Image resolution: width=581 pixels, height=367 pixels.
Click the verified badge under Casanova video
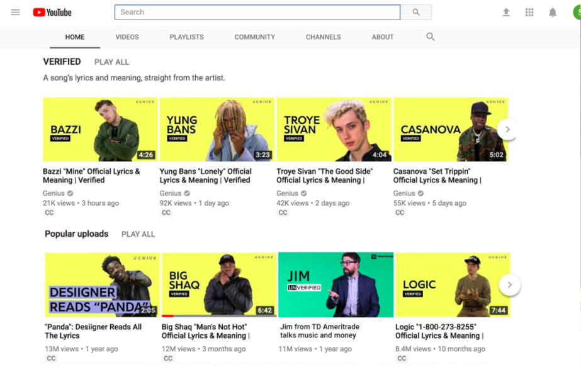pos(420,193)
